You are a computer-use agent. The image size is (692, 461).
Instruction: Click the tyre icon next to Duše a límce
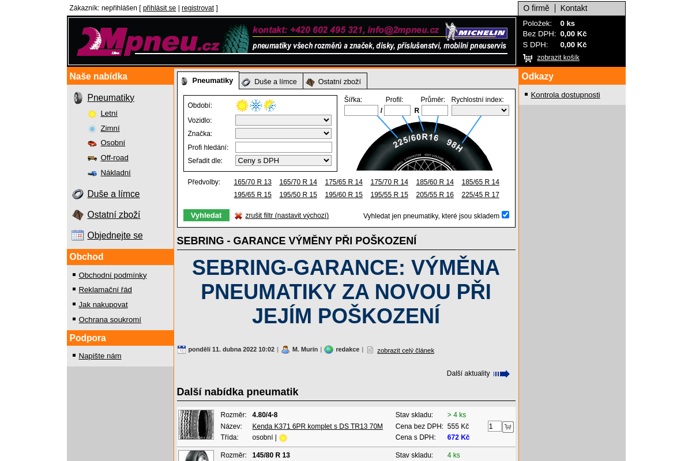pos(77,194)
